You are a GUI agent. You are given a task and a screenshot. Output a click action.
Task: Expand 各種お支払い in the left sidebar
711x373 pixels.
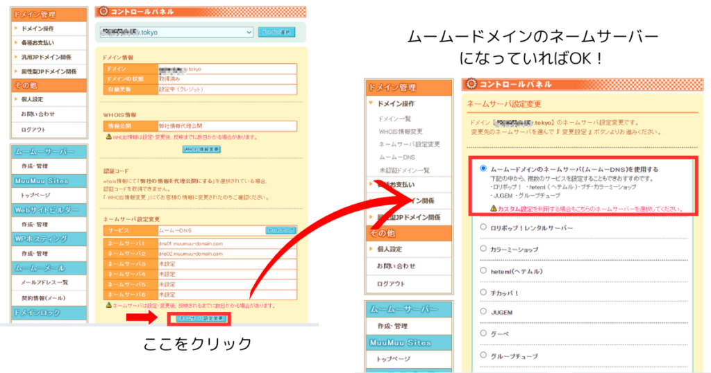pos(37,43)
